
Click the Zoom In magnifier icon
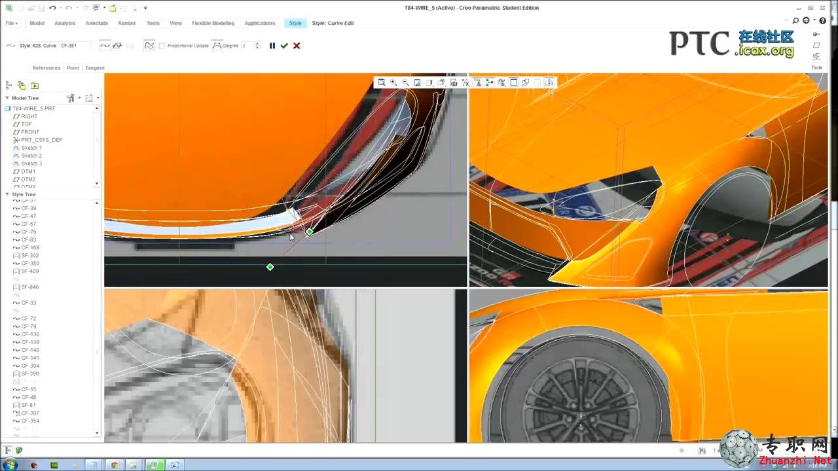coord(393,82)
